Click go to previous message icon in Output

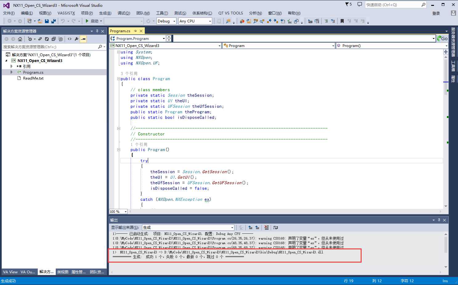pos(250,228)
